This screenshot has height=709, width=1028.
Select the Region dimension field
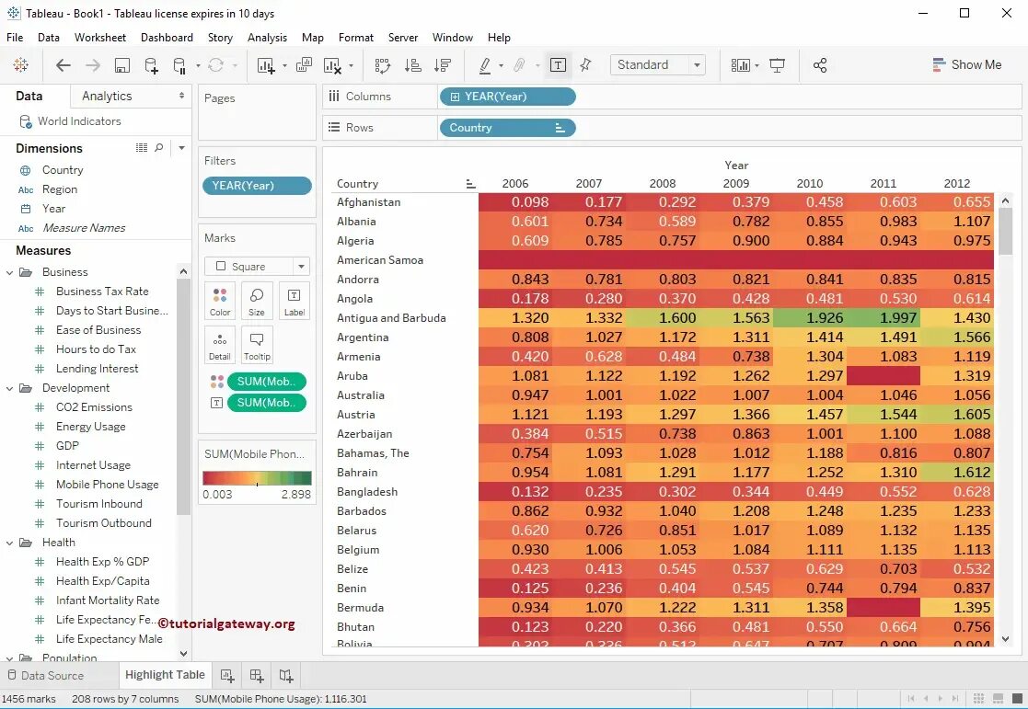pos(59,189)
